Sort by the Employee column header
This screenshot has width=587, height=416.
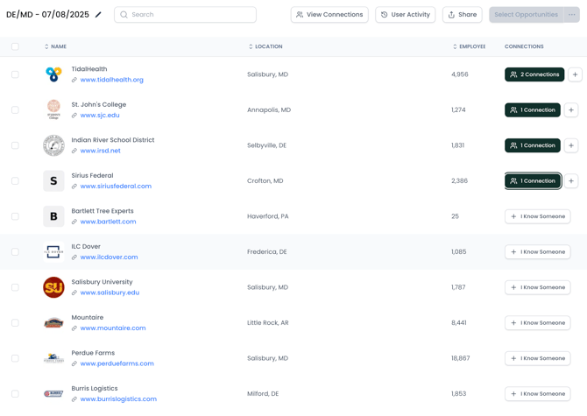coord(470,46)
